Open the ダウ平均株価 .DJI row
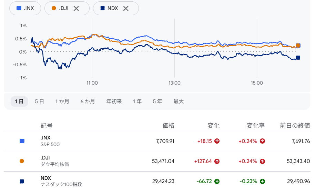The image size is (316, 194). tap(157, 161)
